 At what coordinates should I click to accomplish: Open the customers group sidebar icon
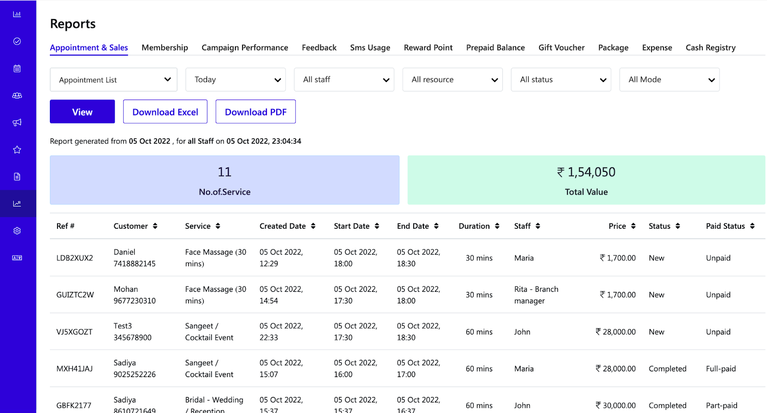(x=17, y=95)
